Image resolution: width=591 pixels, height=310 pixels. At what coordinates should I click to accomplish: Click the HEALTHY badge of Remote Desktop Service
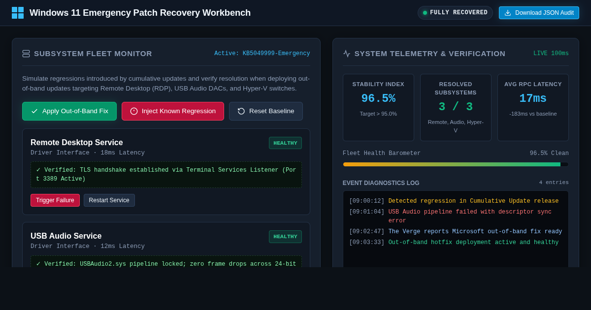point(285,143)
